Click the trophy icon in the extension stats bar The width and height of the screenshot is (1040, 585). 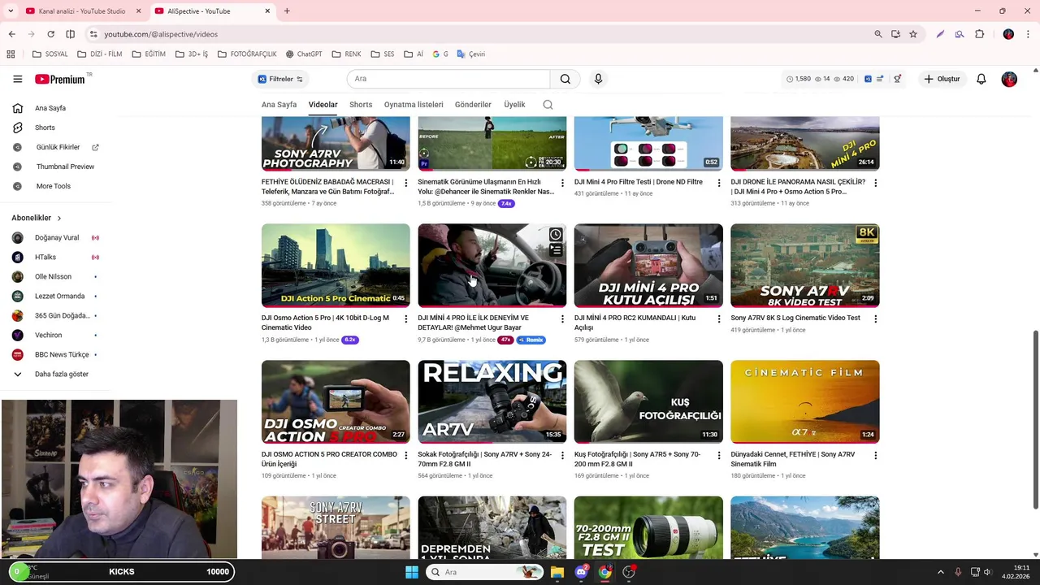897,79
